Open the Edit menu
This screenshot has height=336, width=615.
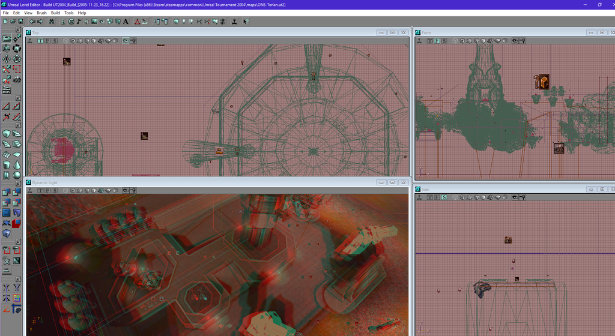(16, 13)
